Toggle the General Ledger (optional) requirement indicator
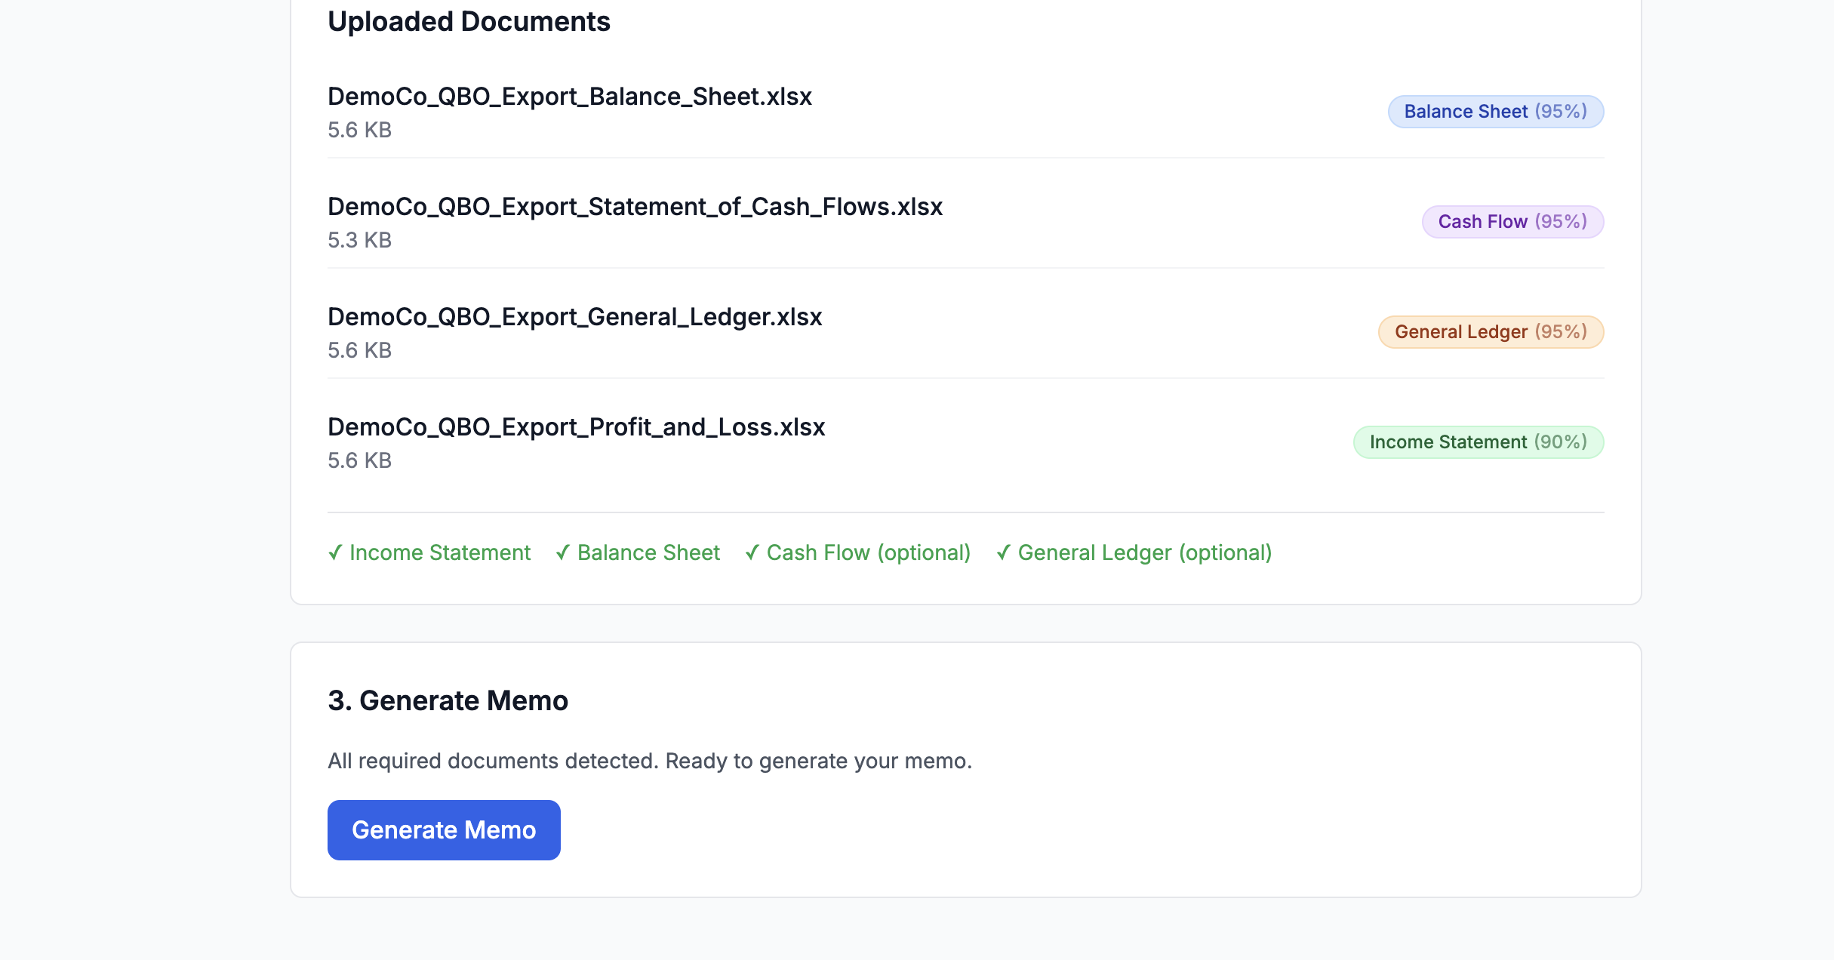This screenshot has width=1834, height=960. click(x=1134, y=552)
